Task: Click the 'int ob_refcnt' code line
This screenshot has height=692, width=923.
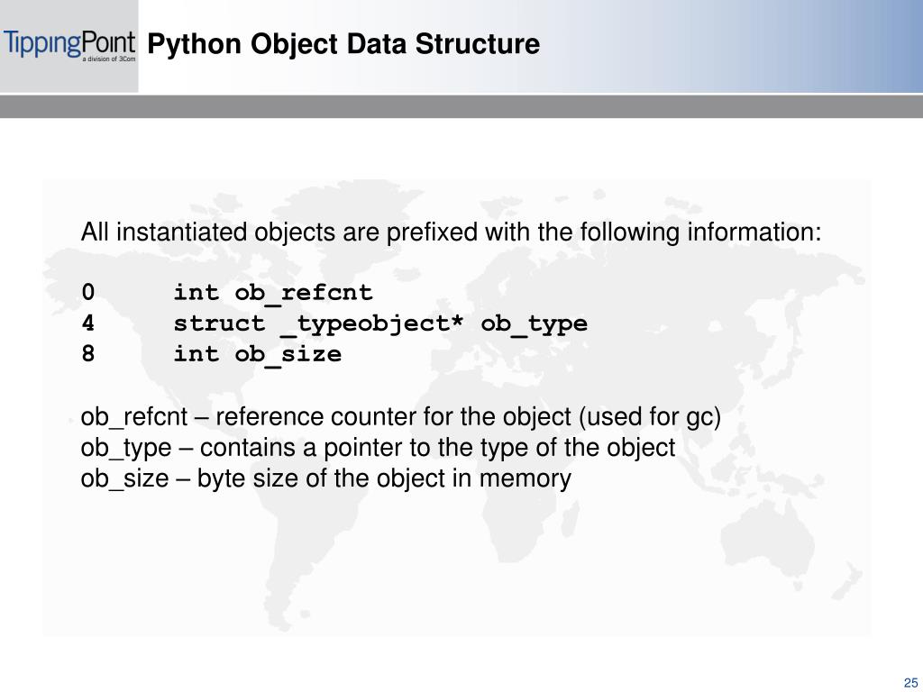Action: [x=273, y=293]
